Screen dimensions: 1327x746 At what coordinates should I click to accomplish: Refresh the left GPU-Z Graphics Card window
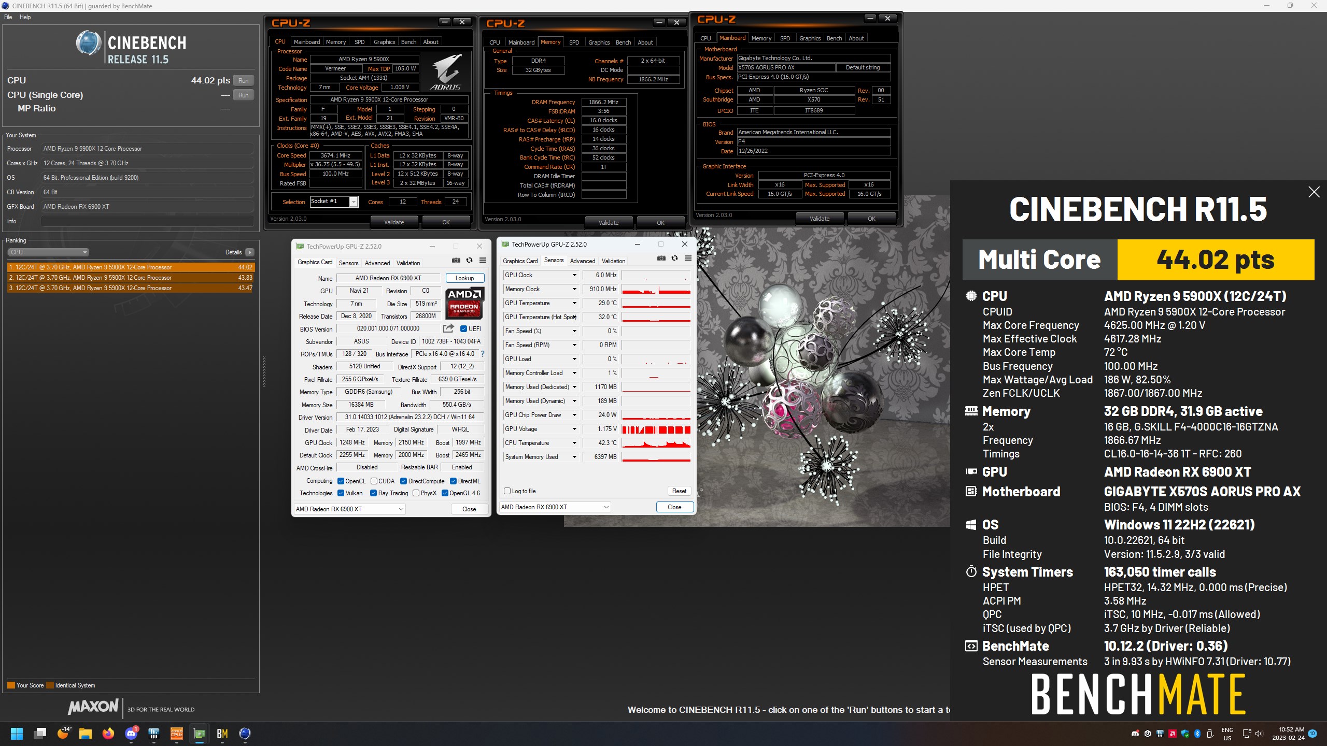pyautogui.click(x=469, y=260)
